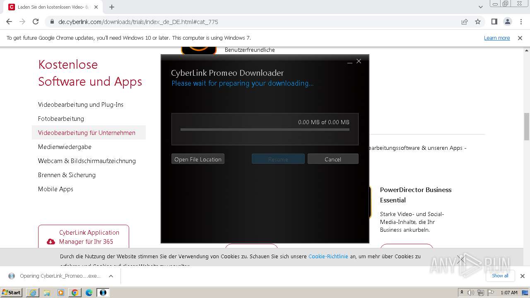530x298 pixels.
Task: Dismiss the Chrome update notice
Action: 520,38
